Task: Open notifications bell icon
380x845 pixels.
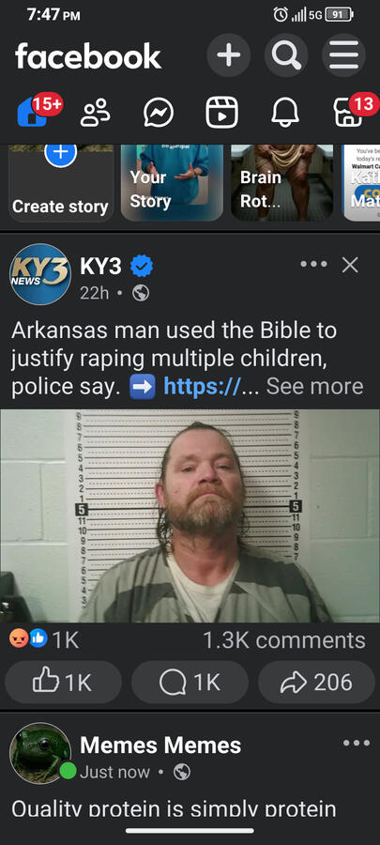Action: coord(285,114)
